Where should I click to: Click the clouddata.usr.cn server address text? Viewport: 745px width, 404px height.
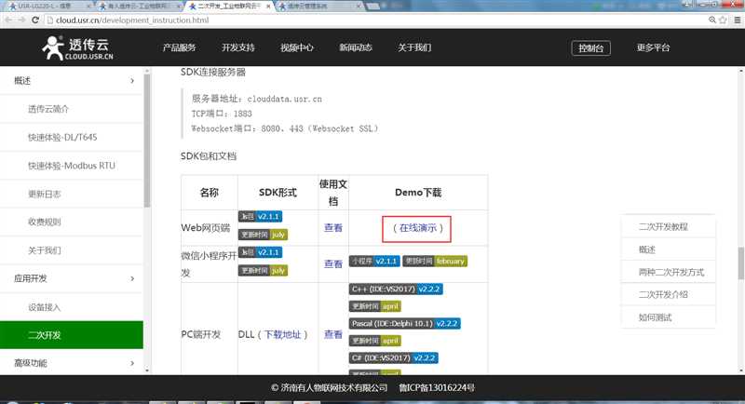pos(284,99)
